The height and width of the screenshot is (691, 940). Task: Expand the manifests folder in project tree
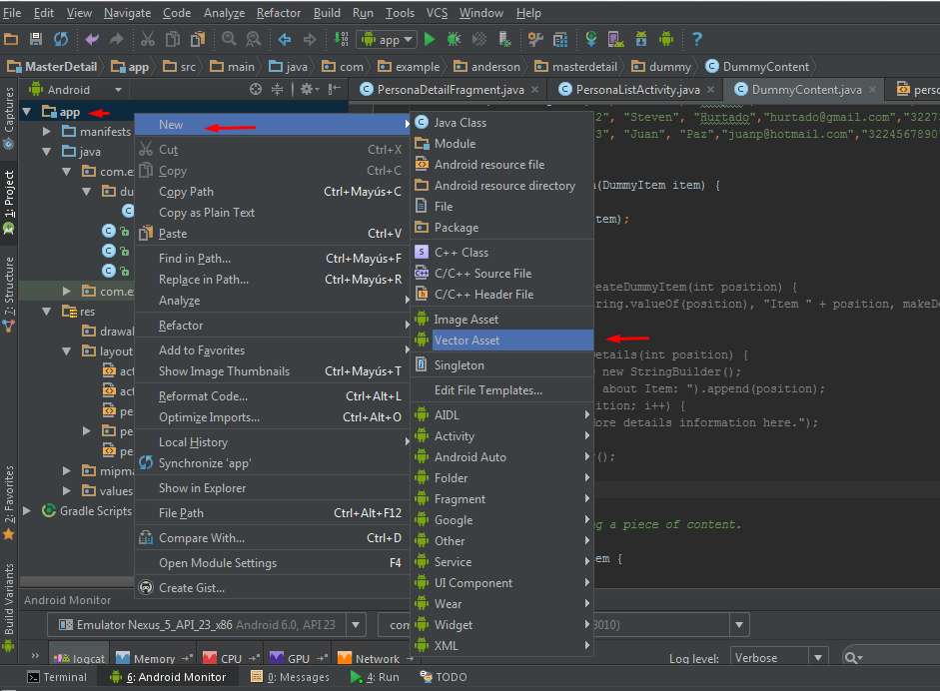point(47,132)
